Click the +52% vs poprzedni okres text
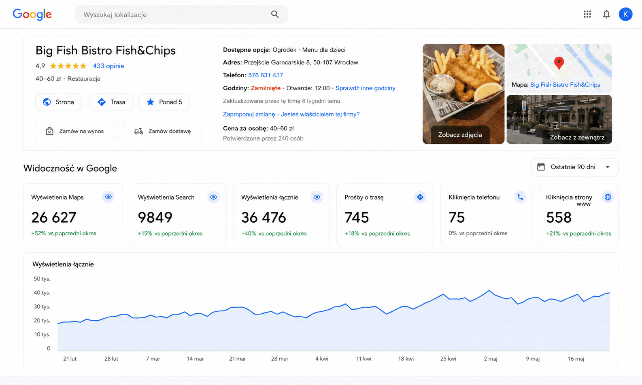The width and height of the screenshot is (642, 385). tap(64, 233)
